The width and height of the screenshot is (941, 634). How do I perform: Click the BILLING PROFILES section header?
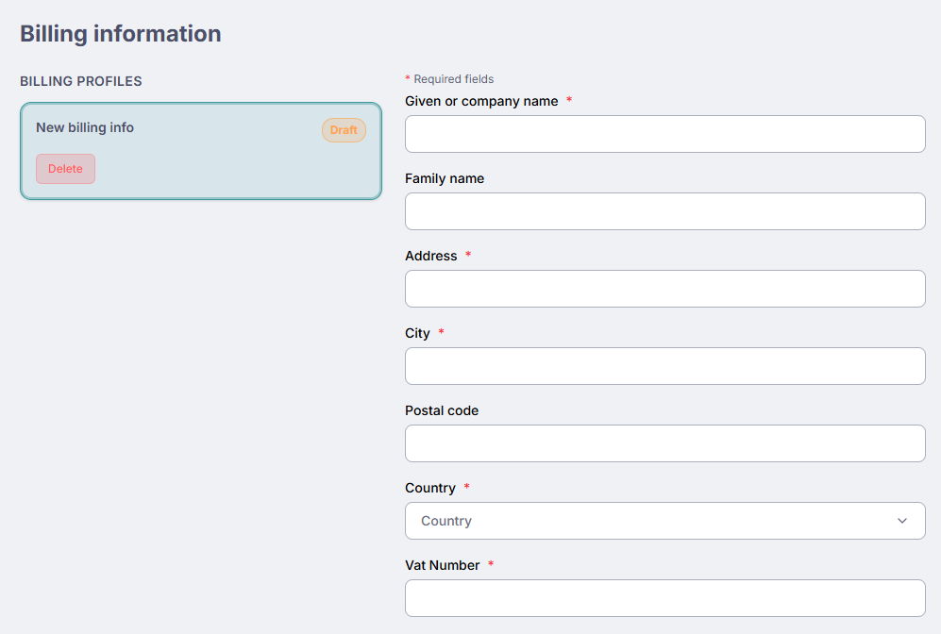(81, 81)
